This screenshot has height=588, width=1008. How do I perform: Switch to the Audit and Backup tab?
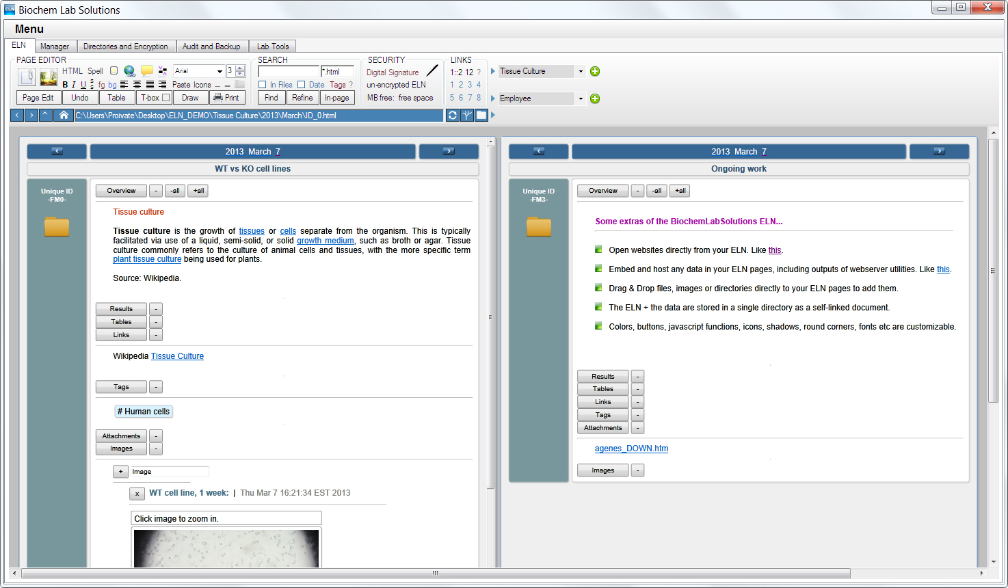[x=211, y=46]
